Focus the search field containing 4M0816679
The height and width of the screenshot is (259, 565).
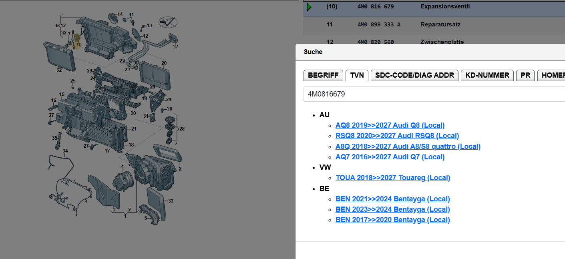tap(432, 94)
